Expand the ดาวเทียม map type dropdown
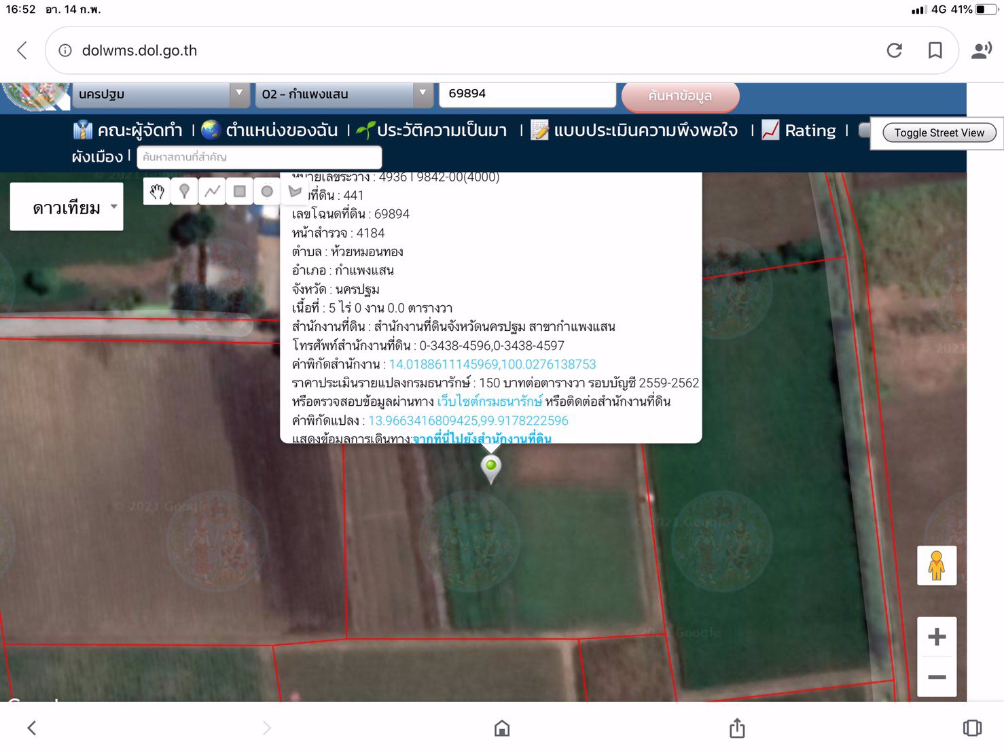Viewport: 1004px width, 753px height. coord(67,207)
